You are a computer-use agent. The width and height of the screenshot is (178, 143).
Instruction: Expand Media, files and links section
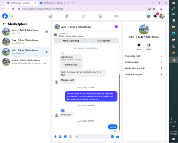144,68
